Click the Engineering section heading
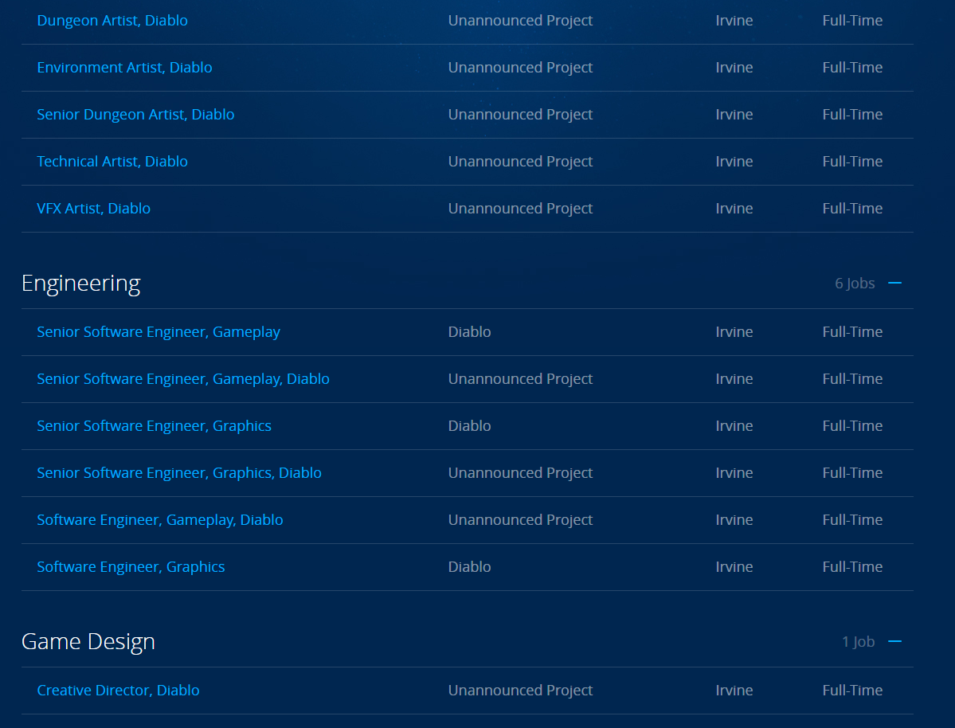955x728 pixels. 81,284
